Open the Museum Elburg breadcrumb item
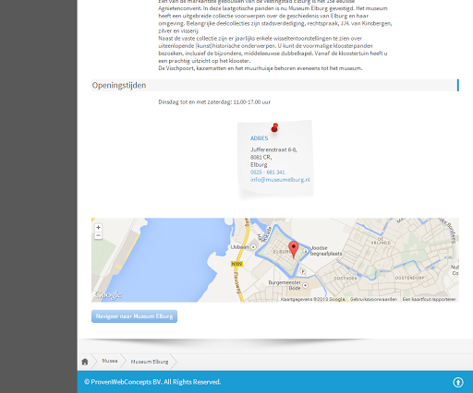Image resolution: width=473 pixels, height=393 pixels. pyautogui.click(x=150, y=362)
